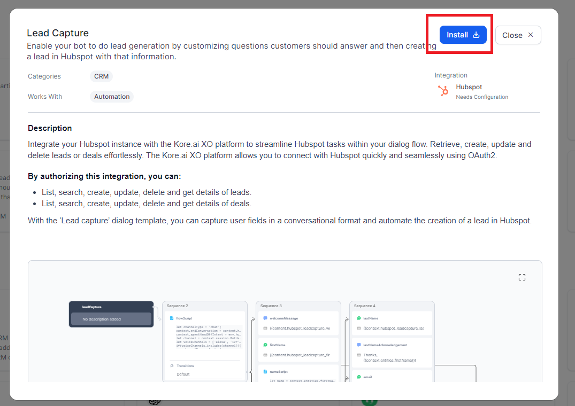
Task: Select the firstName node in Sequence 3
Action: pos(298,350)
